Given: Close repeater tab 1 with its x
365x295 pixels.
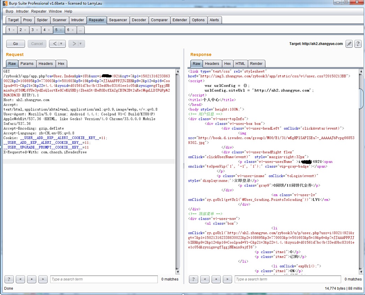Looking at the screenshot, I should [x=14, y=30].
